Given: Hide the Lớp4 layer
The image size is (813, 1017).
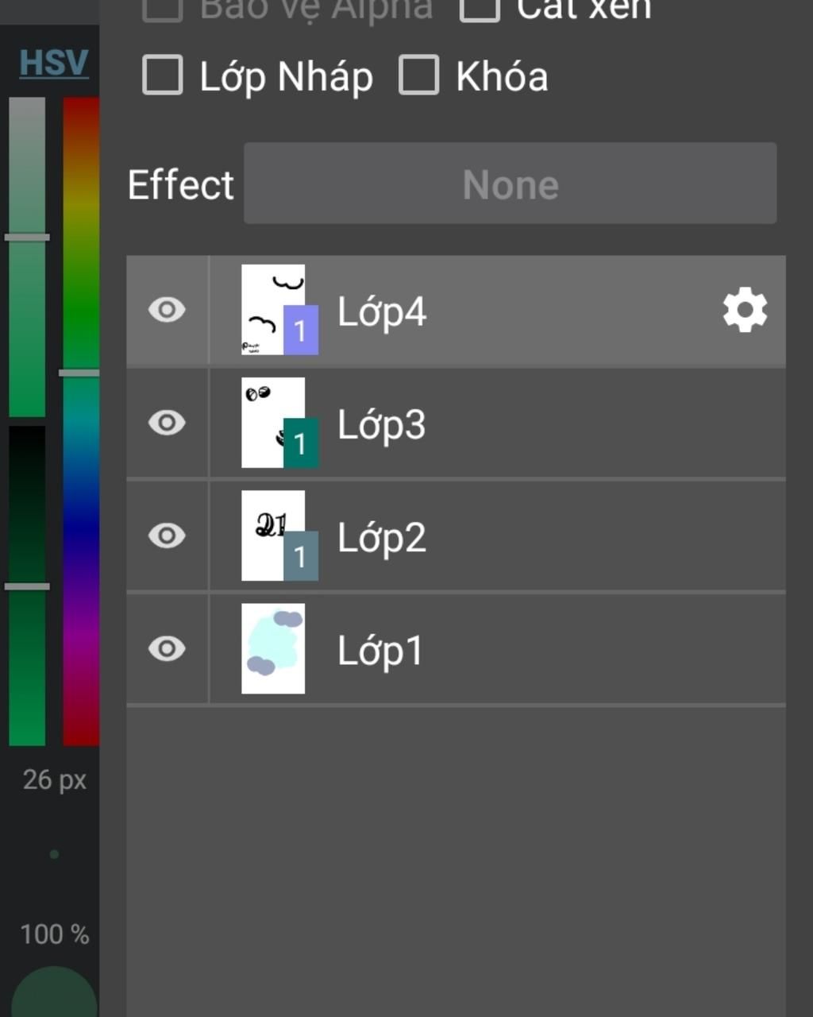Looking at the screenshot, I should (x=167, y=310).
